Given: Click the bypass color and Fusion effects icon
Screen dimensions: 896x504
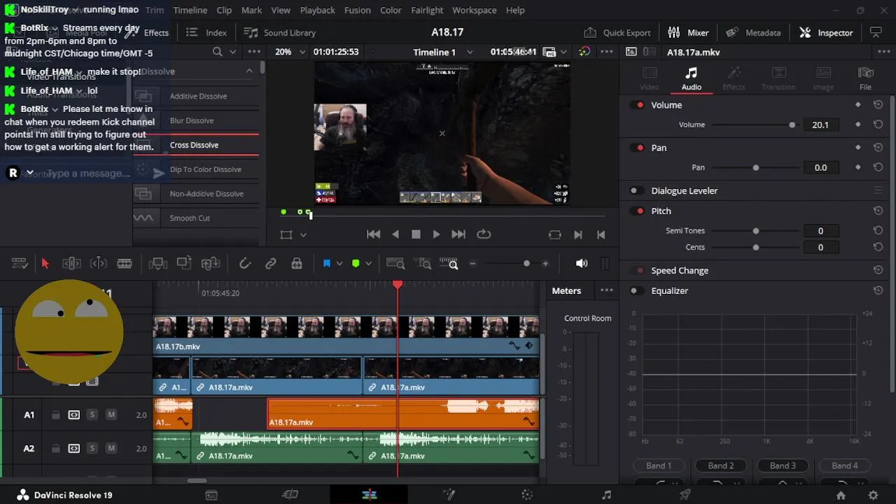Looking at the screenshot, I should [x=584, y=52].
